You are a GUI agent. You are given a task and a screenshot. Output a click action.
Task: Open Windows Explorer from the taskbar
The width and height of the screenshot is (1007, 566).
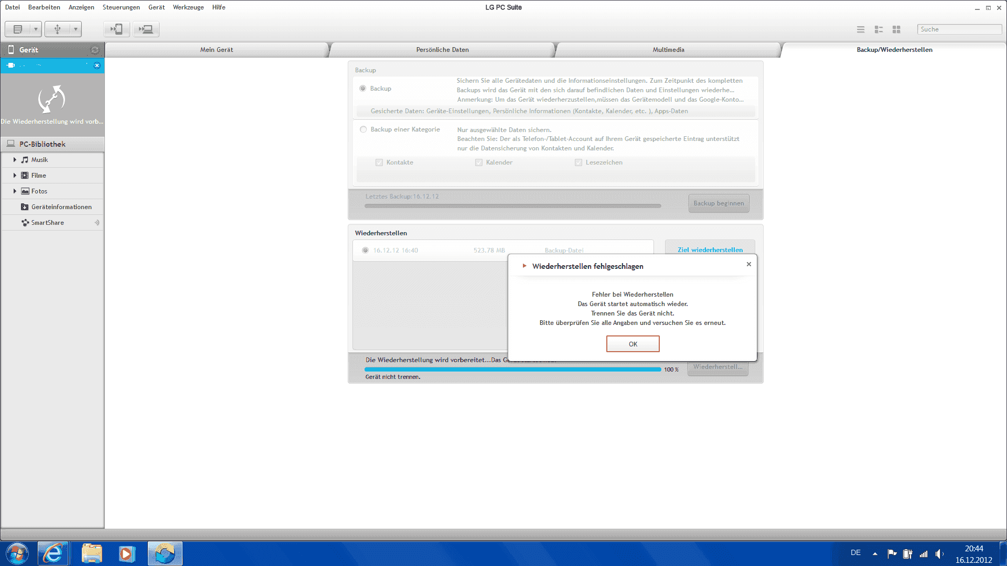tap(92, 554)
